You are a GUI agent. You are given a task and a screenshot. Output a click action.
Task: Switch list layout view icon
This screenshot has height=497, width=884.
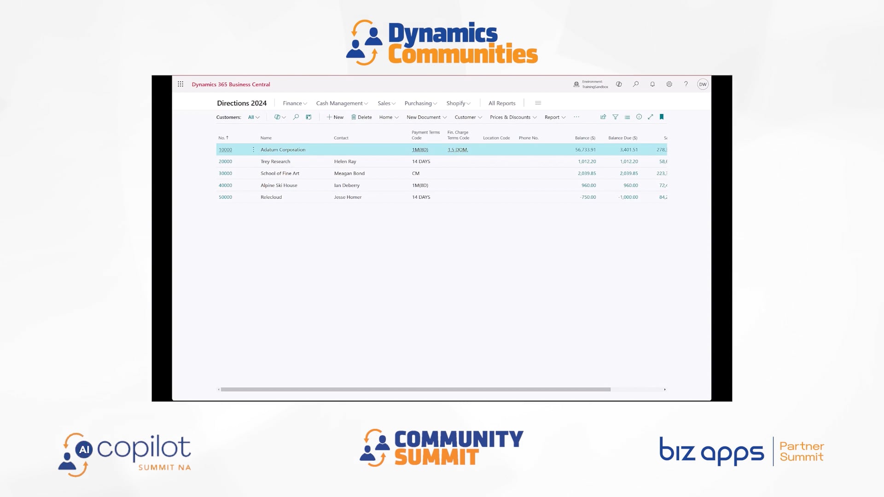click(x=627, y=117)
